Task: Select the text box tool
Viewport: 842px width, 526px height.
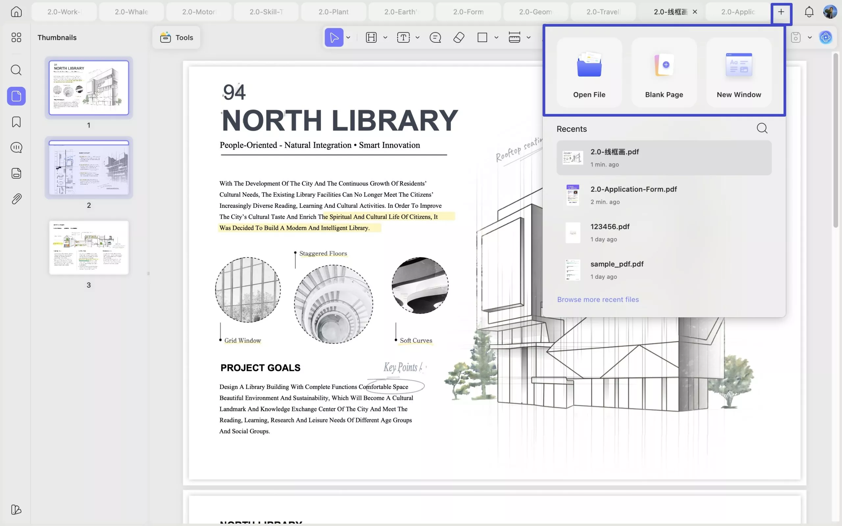Action: 403,37
